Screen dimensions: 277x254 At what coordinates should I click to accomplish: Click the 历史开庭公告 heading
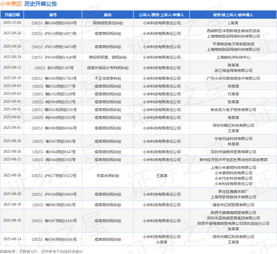pyautogui.click(x=41, y=4)
